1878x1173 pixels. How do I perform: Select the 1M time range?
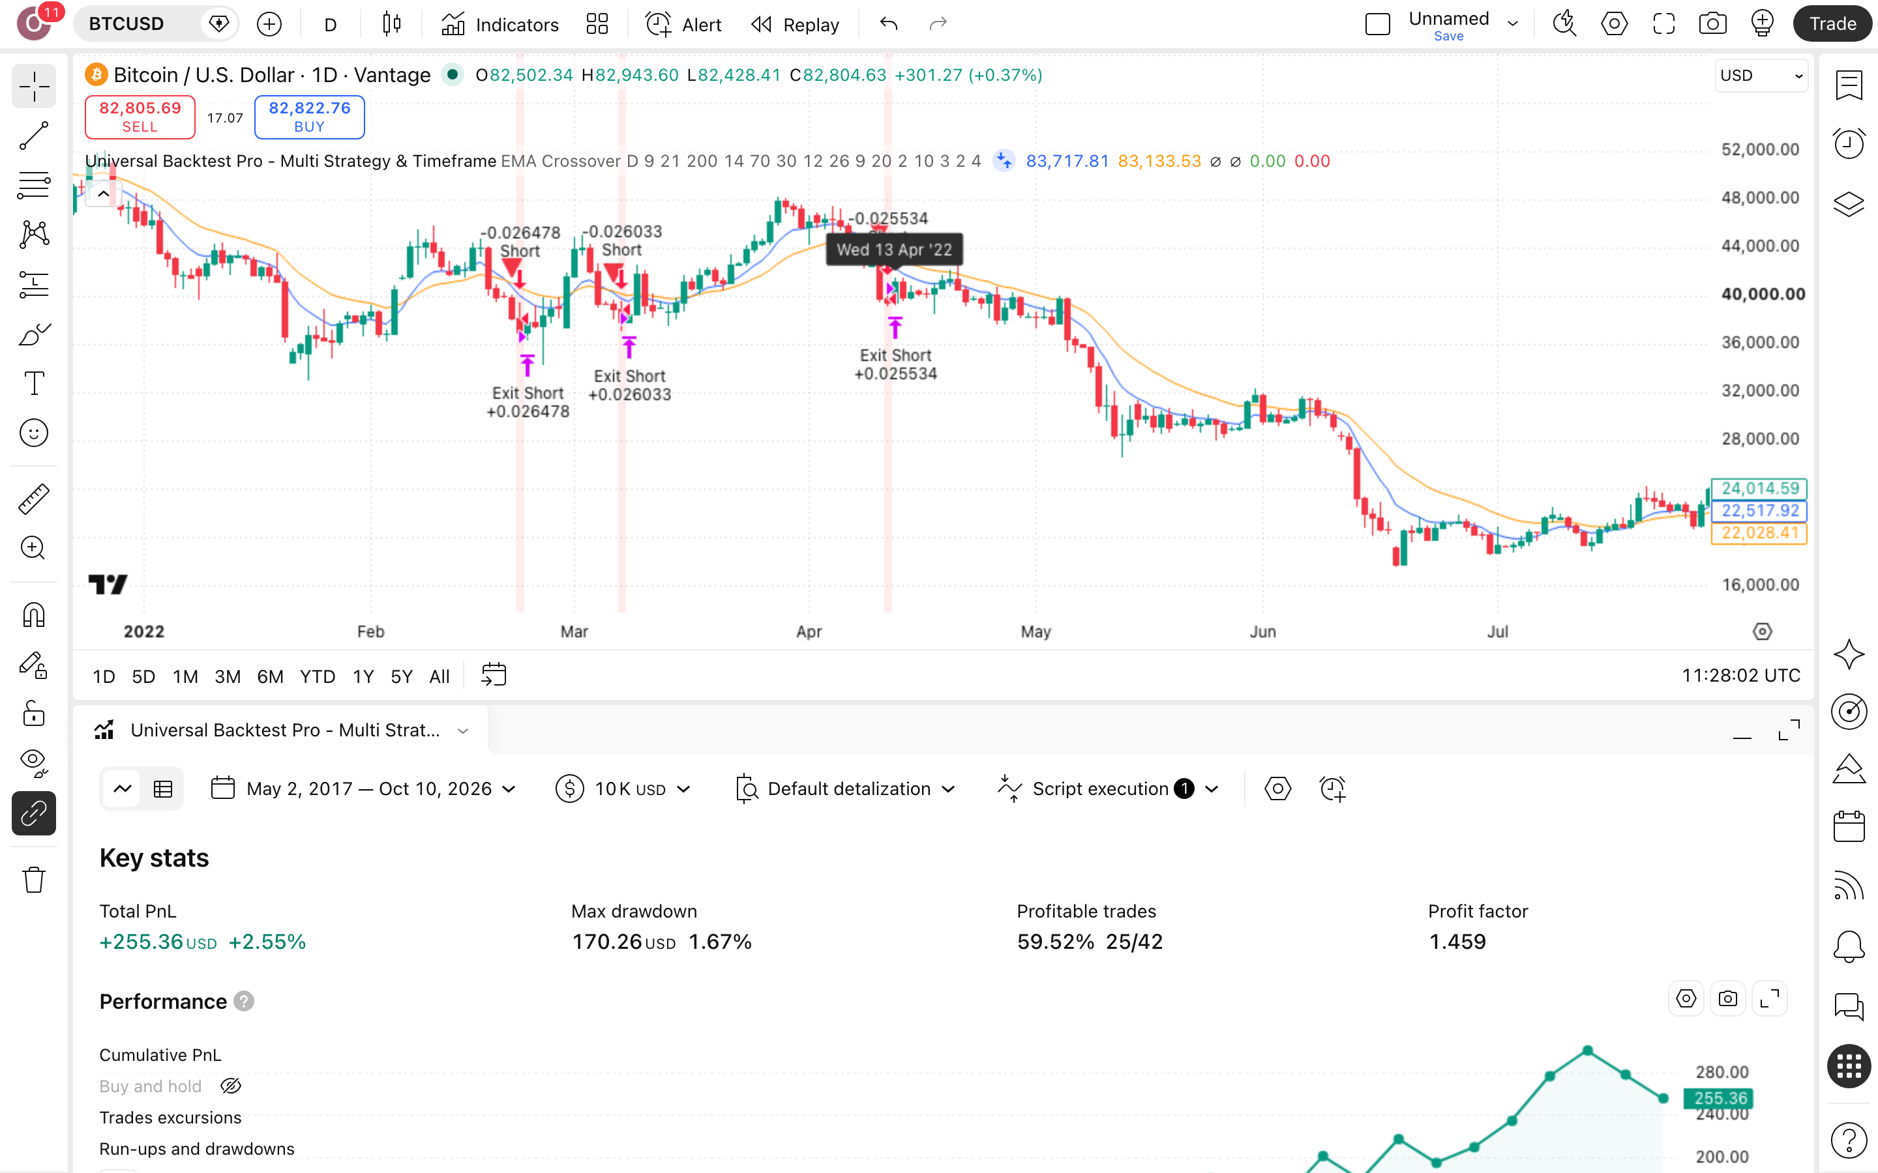[x=185, y=676]
